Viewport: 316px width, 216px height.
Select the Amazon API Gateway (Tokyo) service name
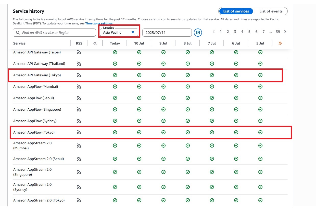[37, 75]
